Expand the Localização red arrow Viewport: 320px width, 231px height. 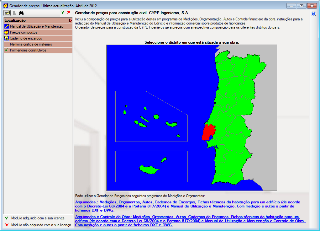(71, 20)
